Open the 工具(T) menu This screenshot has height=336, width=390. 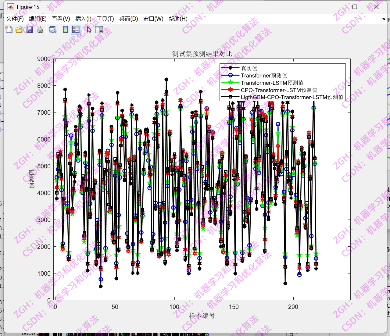(105, 19)
